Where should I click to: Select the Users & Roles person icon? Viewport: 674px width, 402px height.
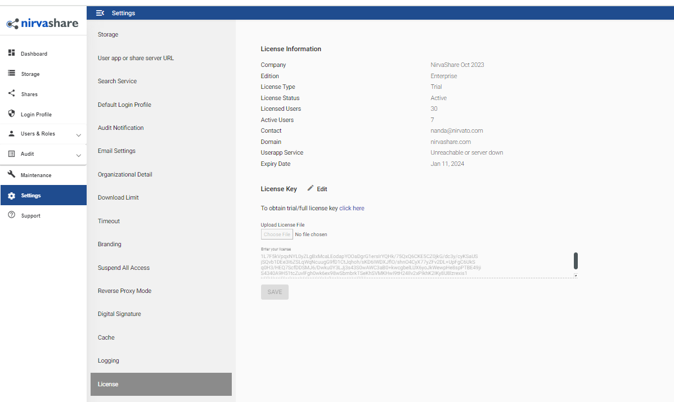pyautogui.click(x=12, y=134)
